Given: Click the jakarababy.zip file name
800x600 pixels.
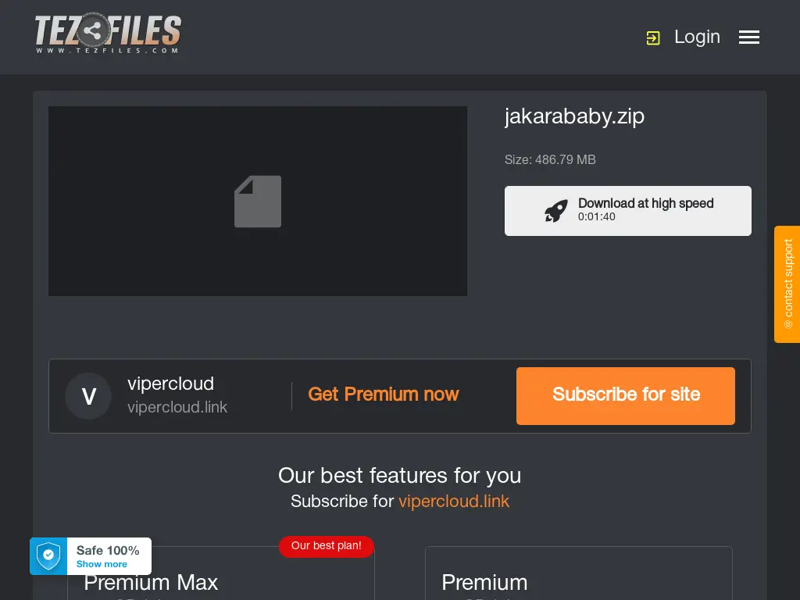Looking at the screenshot, I should pos(574,116).
